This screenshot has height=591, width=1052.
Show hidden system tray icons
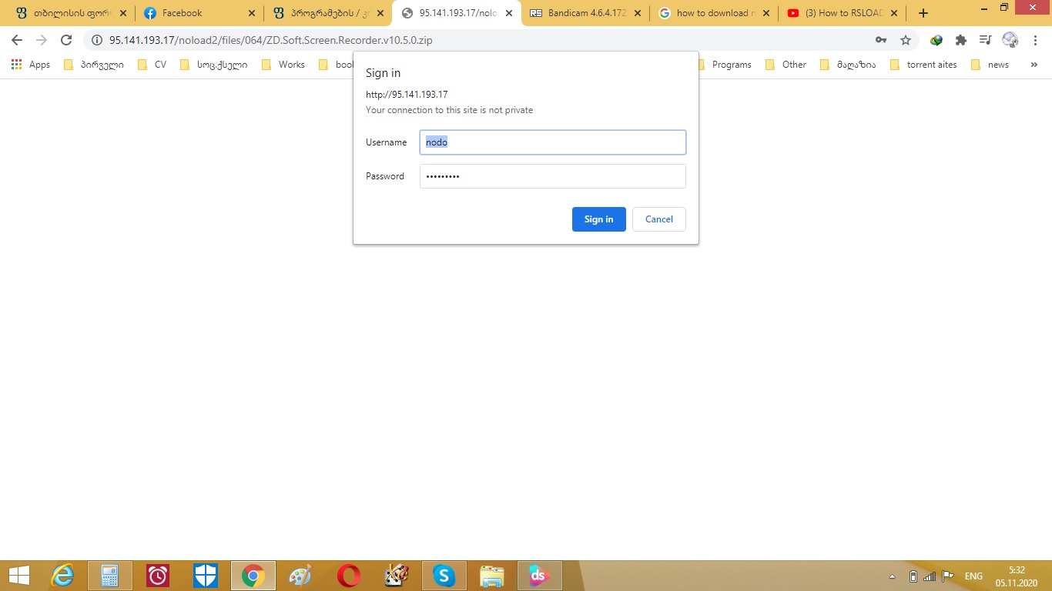coord(893,576)
